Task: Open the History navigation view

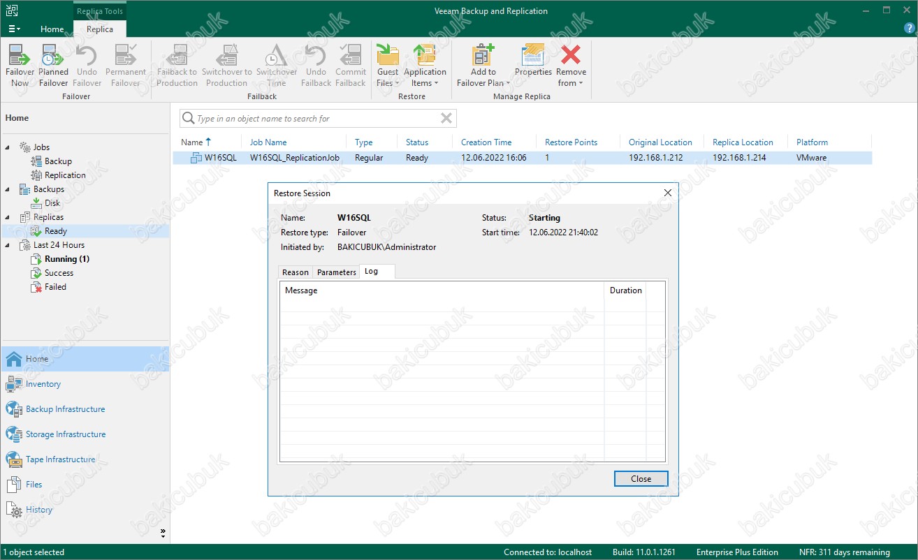Action: (85, 510)
